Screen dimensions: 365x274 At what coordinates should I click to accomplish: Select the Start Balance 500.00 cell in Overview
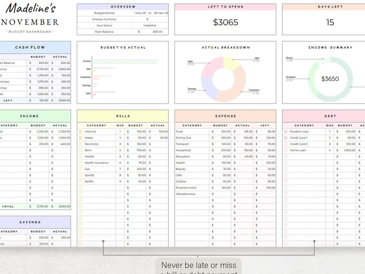pyautogui.click(x=150, y=32)
